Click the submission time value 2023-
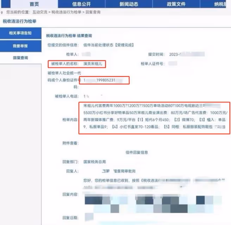The width and height of the screenshot is (231, 225). [187, 54]
